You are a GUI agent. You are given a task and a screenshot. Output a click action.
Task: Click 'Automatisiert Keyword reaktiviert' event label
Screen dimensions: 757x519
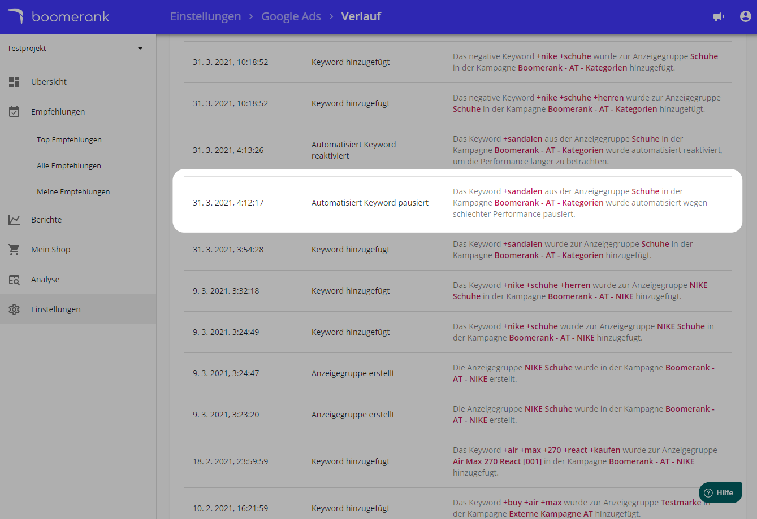coord(353,150)
